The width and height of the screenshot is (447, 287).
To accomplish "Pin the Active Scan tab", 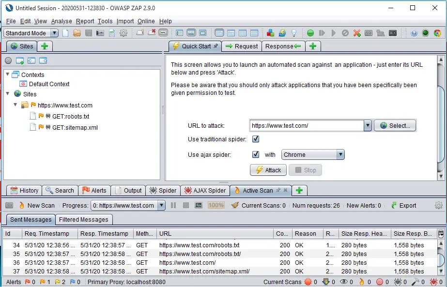I will (x=278, y=190).
